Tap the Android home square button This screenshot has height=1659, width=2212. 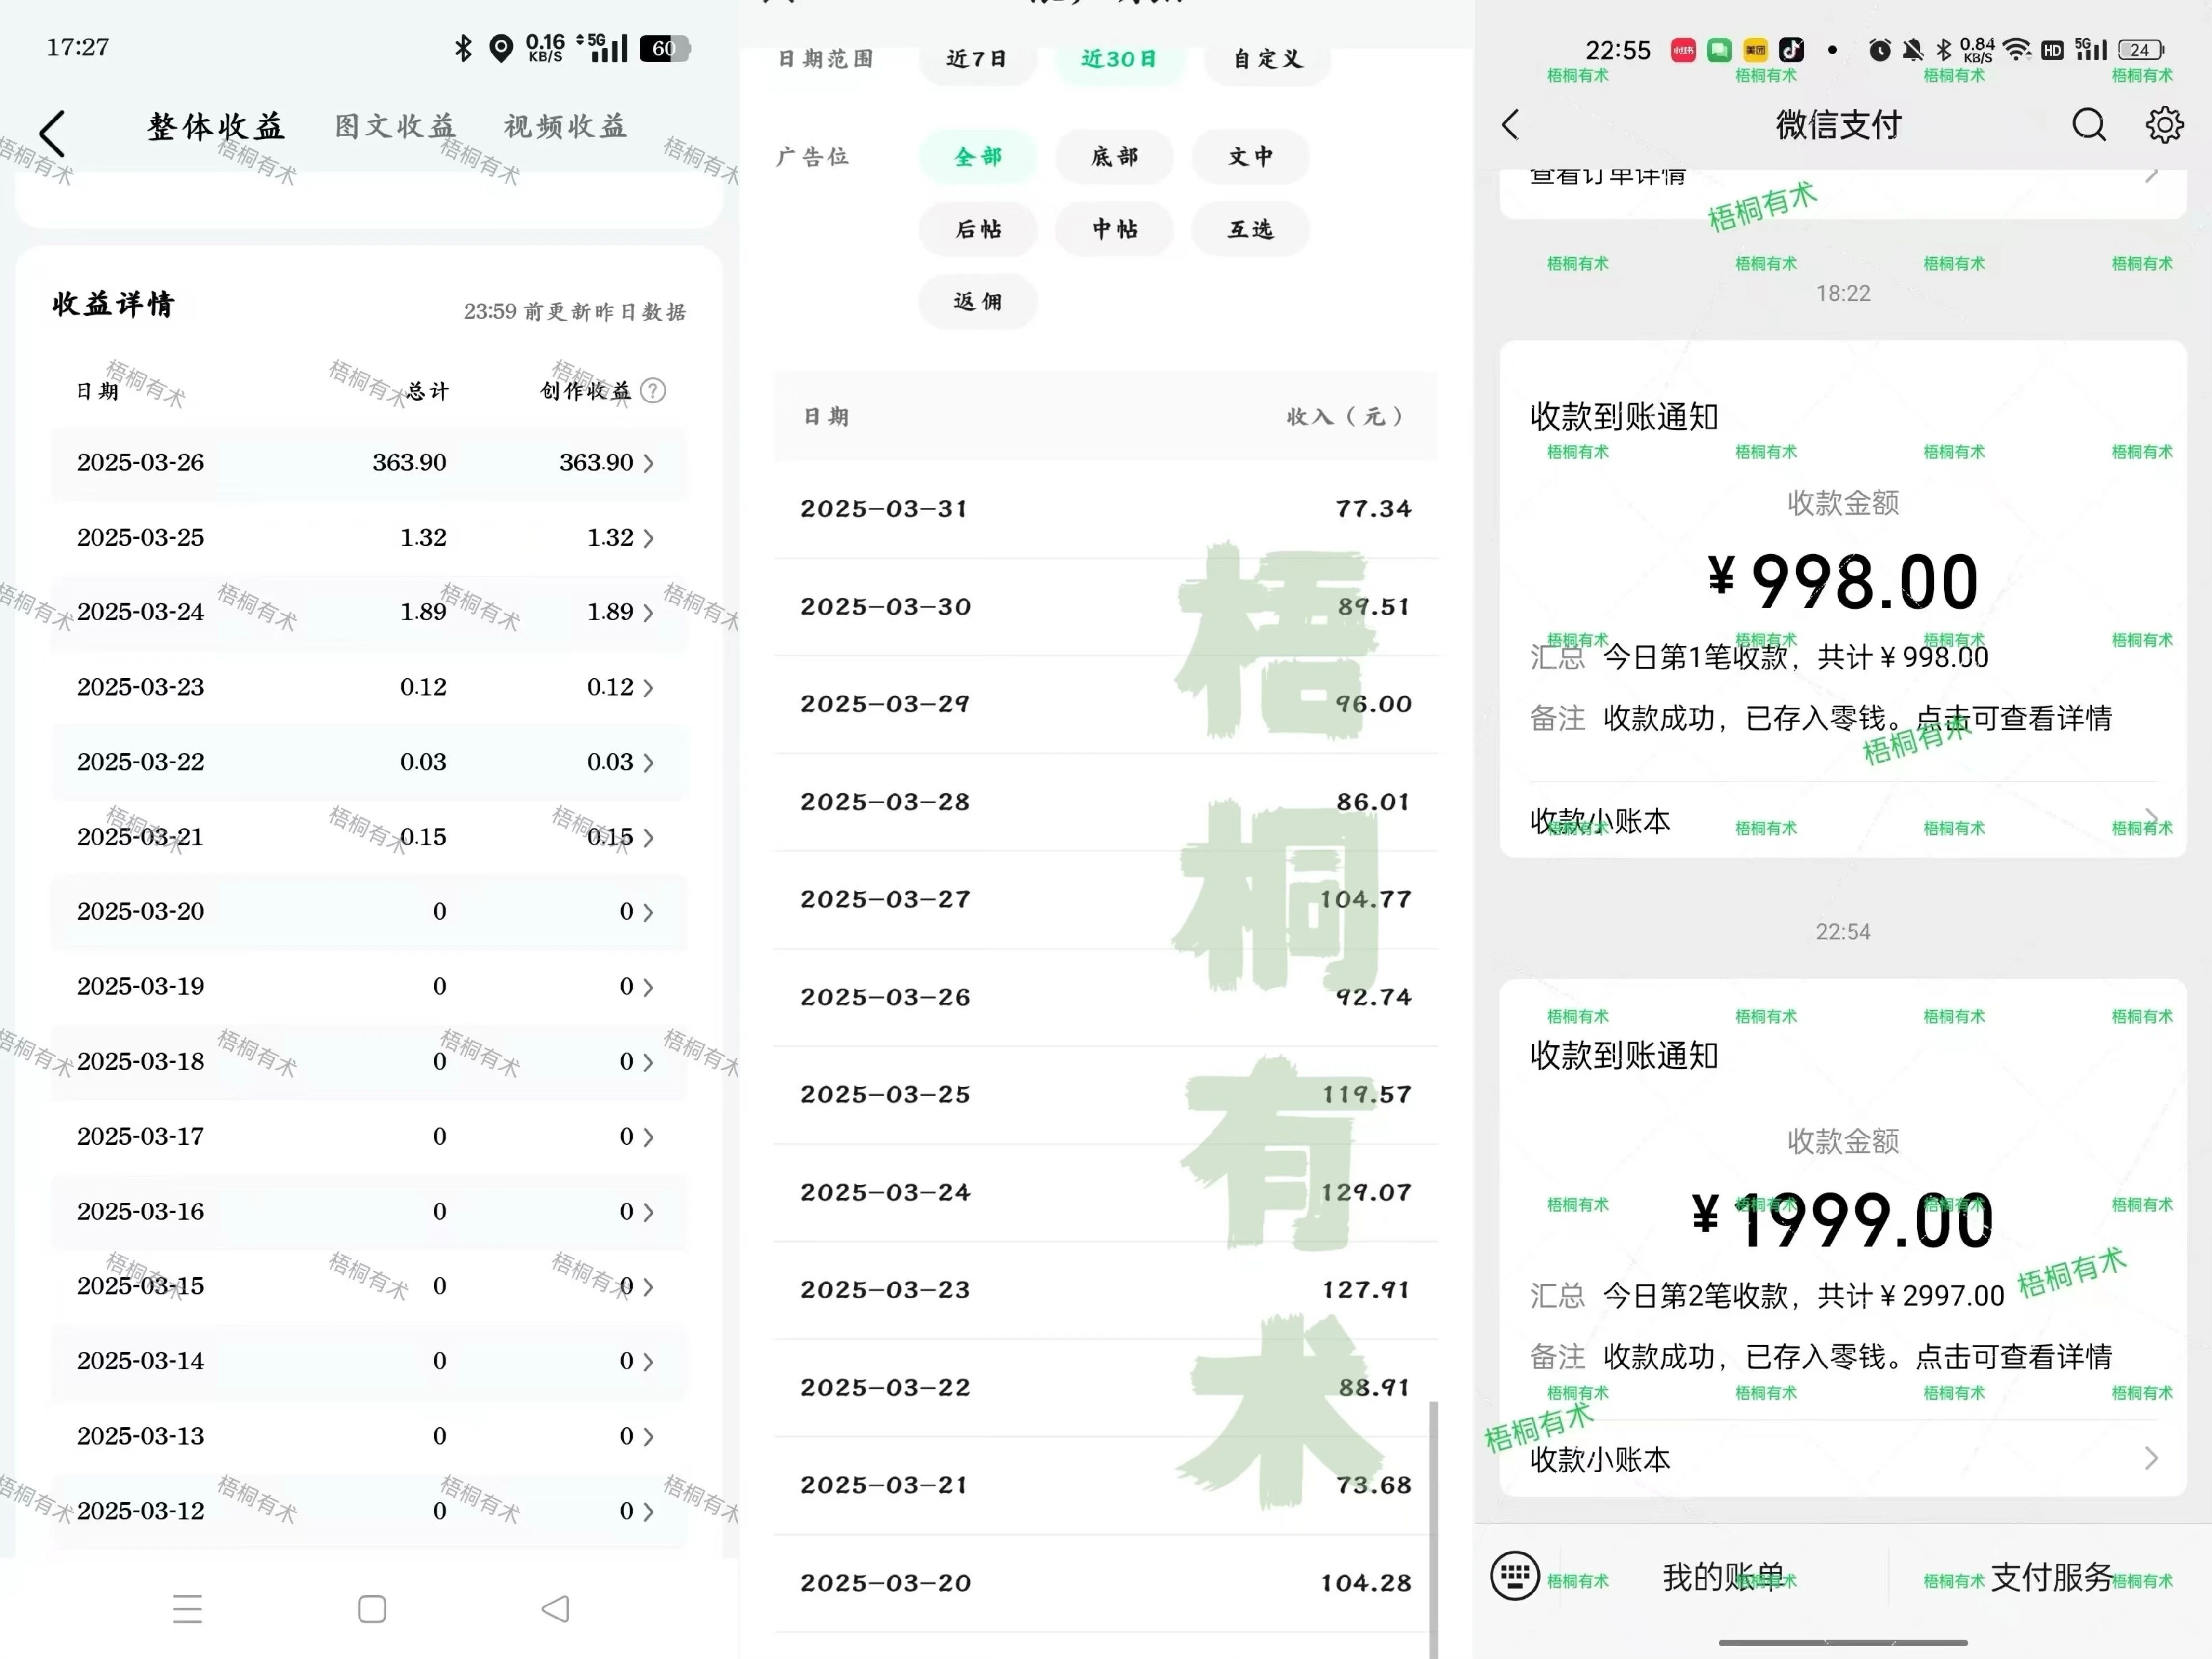tap(372, 1609)
